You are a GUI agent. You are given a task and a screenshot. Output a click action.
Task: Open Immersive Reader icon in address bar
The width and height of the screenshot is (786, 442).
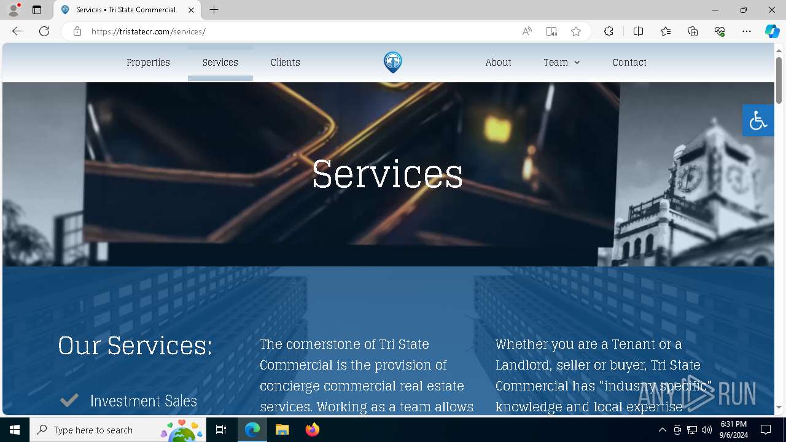tap(551, 31)
